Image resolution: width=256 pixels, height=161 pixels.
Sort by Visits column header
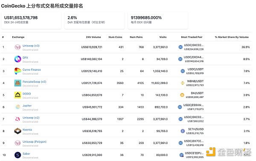tap(163, 37)
